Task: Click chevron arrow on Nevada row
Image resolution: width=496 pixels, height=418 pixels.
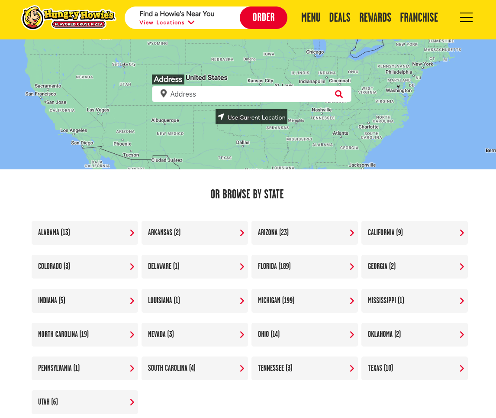Action: click(x=242, y=335)
